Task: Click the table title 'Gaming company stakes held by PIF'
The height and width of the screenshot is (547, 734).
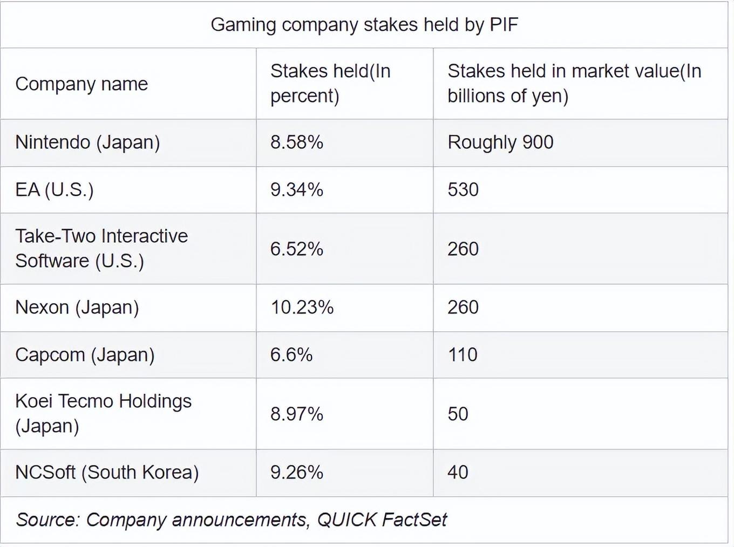Action: pos(364,25)
